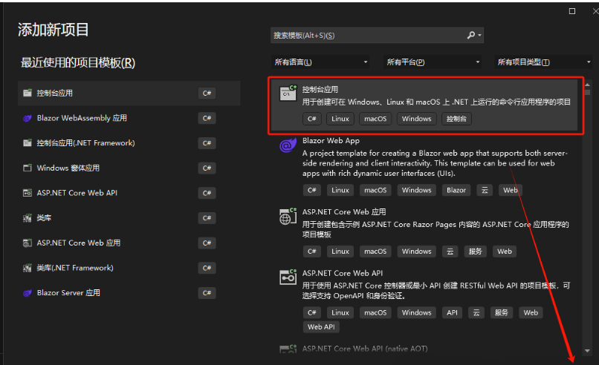
Task: Open the 所有项目类型 project type dropdown
Action: coord(543,62)
